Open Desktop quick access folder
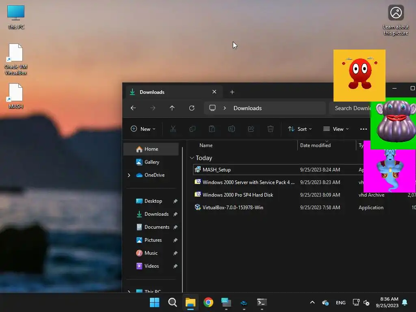The height and width of the screenshot is (312, 416). tap(151, 201)
